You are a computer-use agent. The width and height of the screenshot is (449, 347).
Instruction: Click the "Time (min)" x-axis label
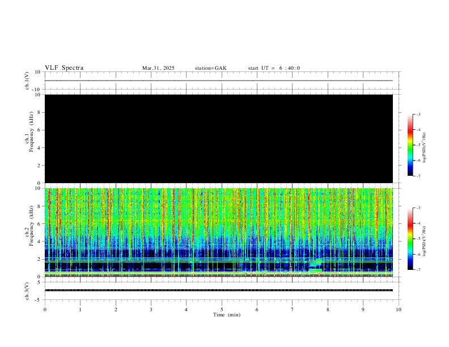click(227, 315)
